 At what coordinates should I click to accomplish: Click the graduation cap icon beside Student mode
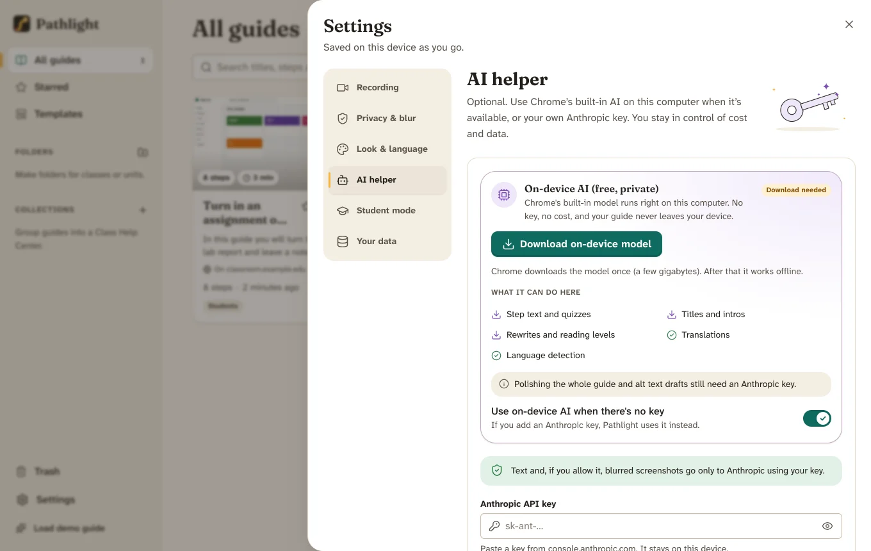(343, 211)
